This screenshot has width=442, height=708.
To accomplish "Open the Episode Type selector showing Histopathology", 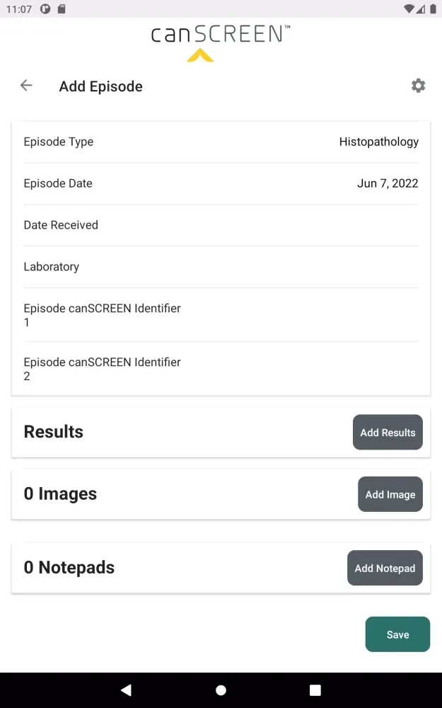I will point(221,142).
